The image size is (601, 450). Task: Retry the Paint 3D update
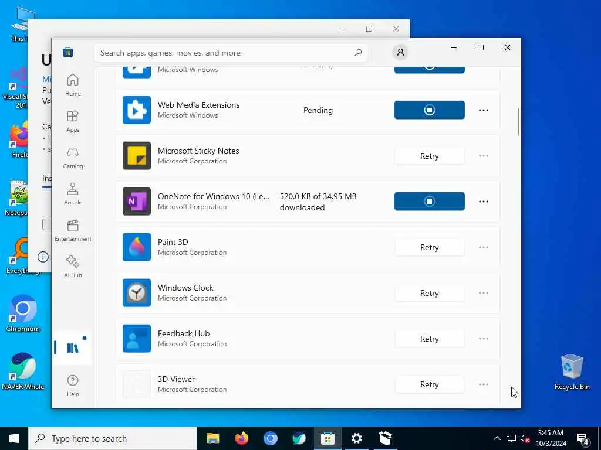tap(429, 247)
